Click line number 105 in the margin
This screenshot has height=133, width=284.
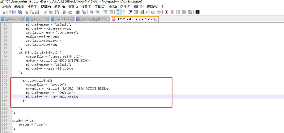(4, 80)
